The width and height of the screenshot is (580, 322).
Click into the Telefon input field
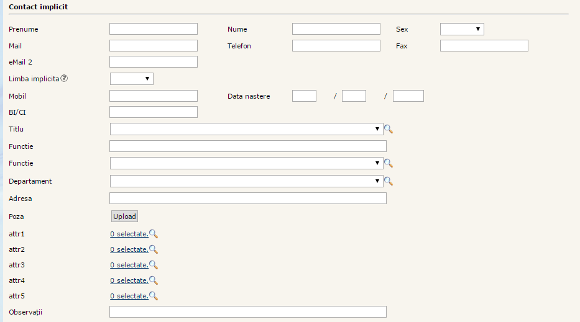click(336, 46)
